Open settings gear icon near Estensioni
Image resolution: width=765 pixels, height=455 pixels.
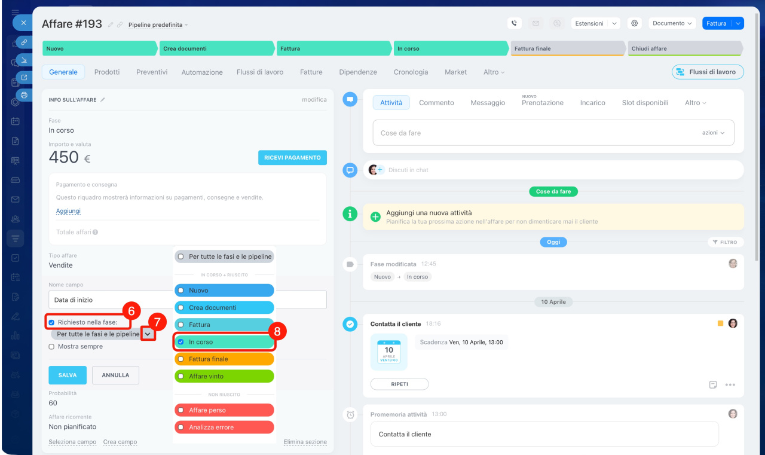click(x=635, y=23)
